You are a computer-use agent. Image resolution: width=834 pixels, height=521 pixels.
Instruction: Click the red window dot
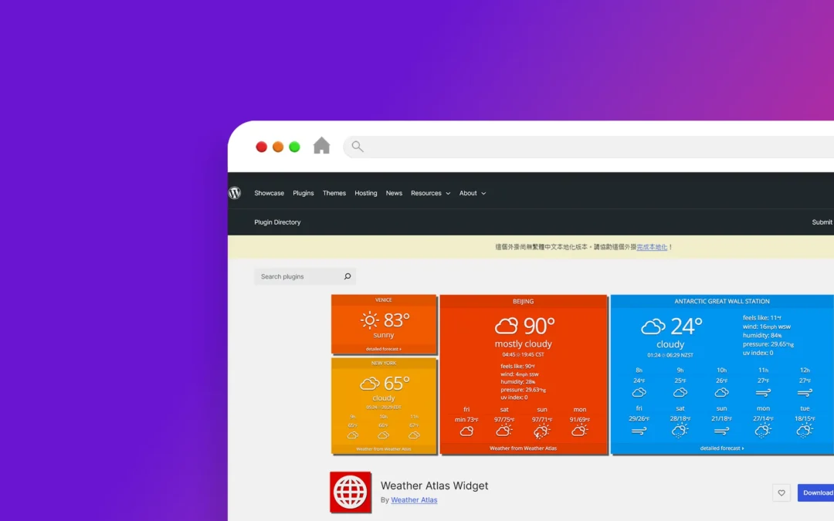[x=261, y=147]
